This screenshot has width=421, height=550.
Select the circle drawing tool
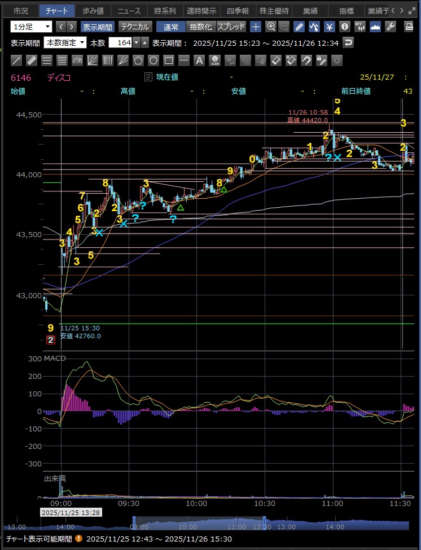tap(154, 60)
